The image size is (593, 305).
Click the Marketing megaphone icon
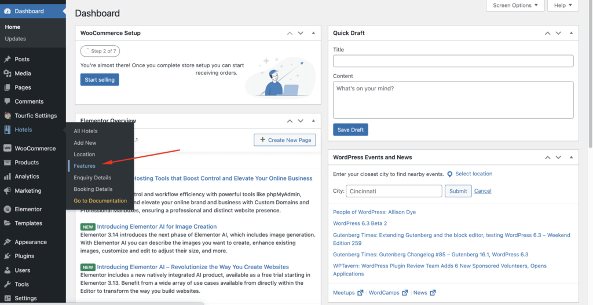pos(7,190)
